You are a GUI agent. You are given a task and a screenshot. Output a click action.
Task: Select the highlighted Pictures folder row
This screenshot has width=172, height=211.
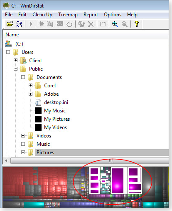(102, 153)
